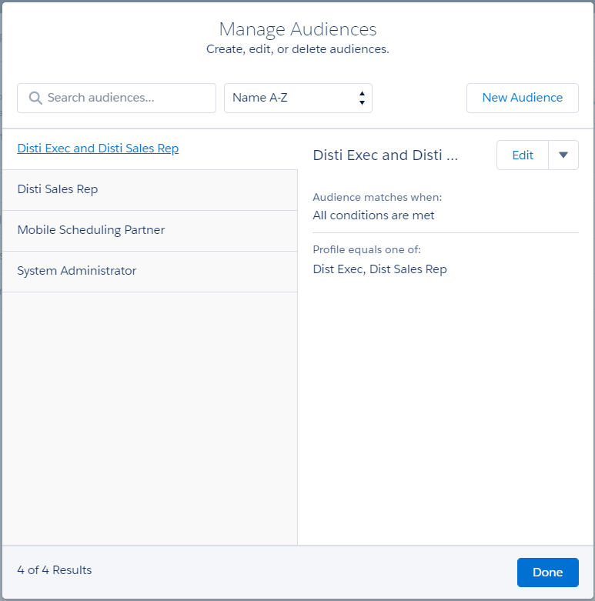Click the sort dropdown up-down arrows
Screen dimensions: 595x601
362,98
